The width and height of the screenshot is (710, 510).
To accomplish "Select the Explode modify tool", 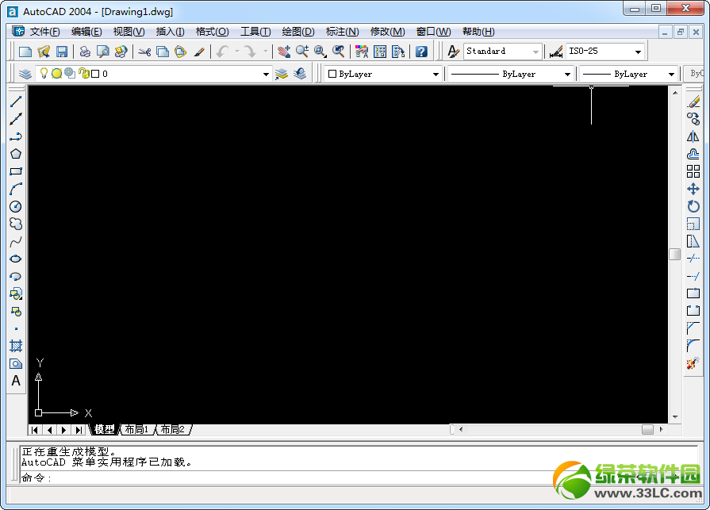I will 693,363.
